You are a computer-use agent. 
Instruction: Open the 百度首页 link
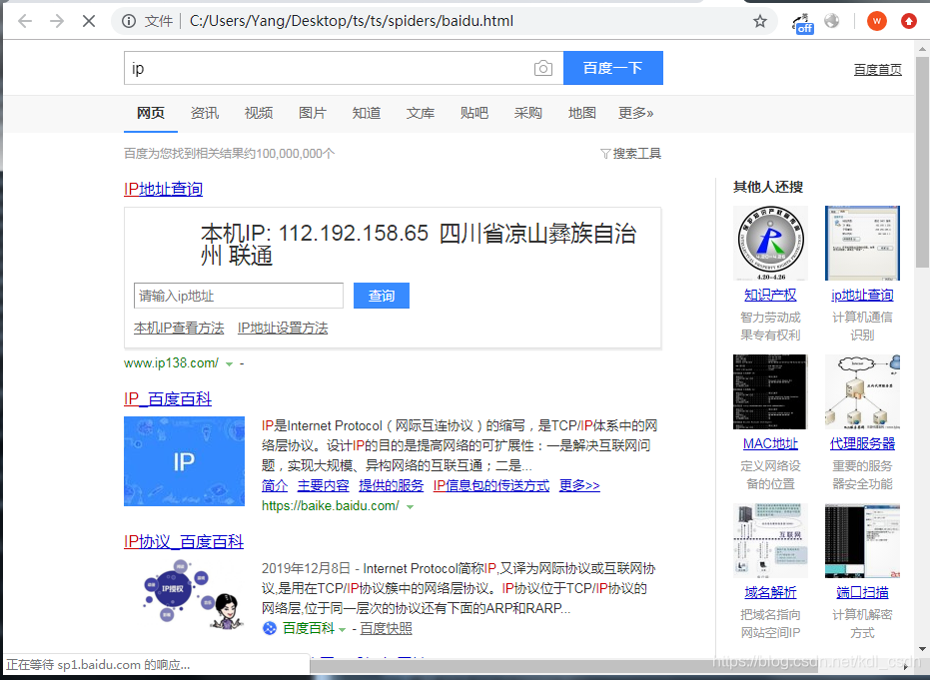click(x=878, y=69)
